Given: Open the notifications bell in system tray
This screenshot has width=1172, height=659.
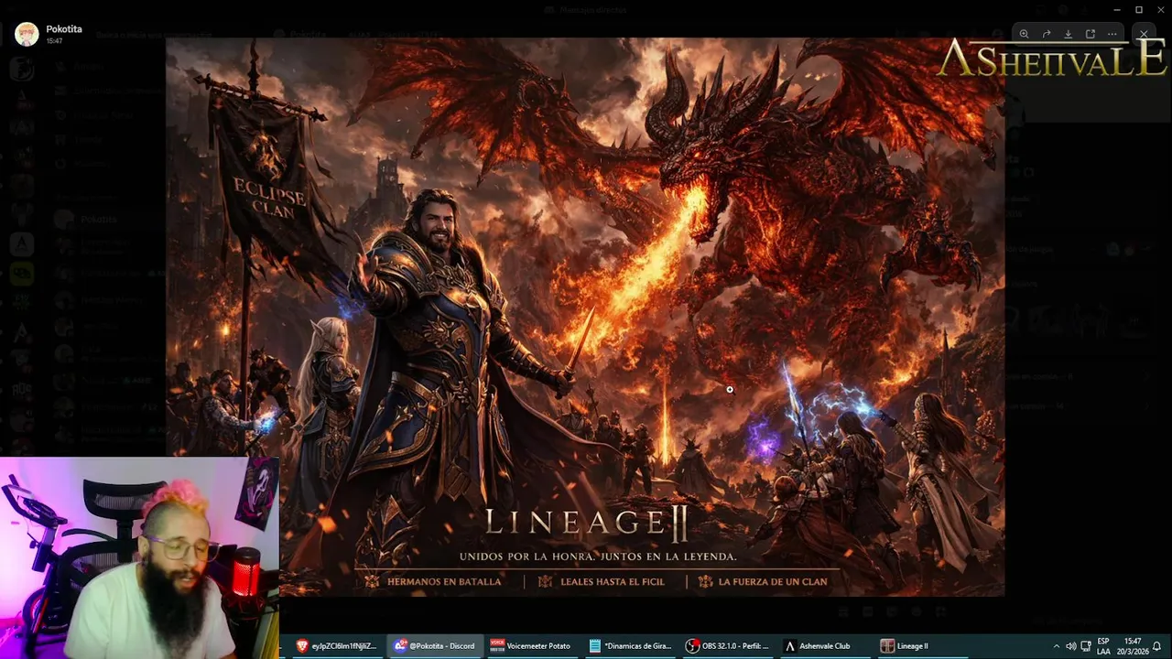Looking at the screenshot, I should point(1157,646).
